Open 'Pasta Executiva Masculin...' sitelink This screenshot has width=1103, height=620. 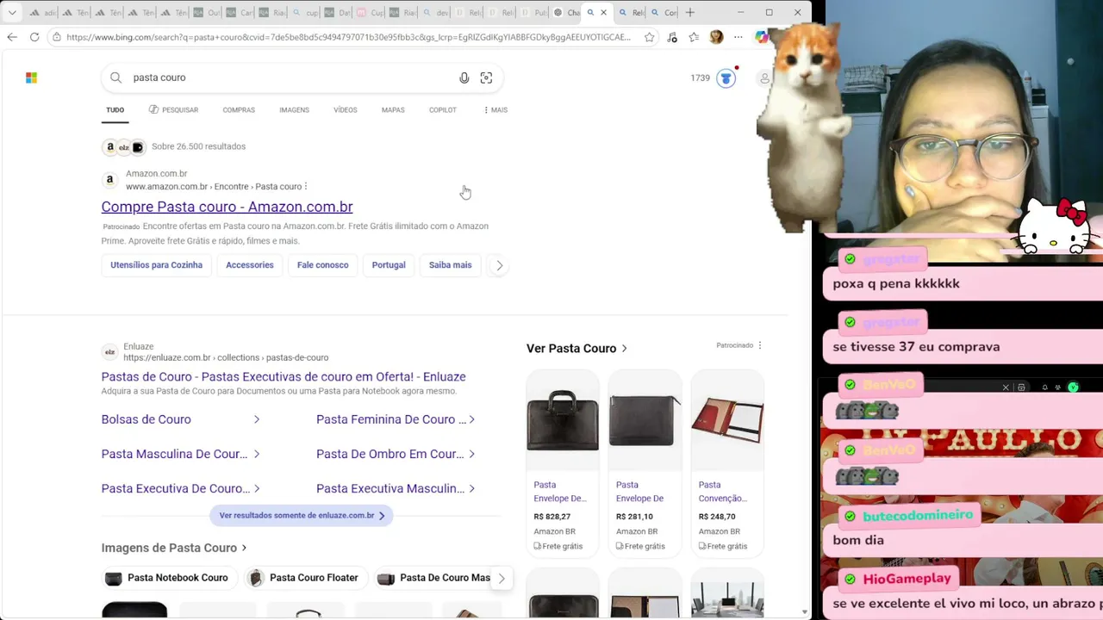click(390, 488)
